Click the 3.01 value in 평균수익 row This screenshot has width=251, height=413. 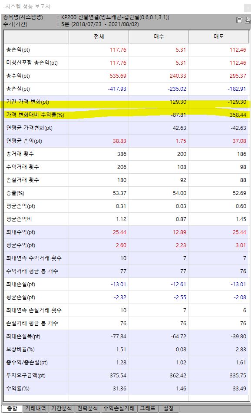241,245
